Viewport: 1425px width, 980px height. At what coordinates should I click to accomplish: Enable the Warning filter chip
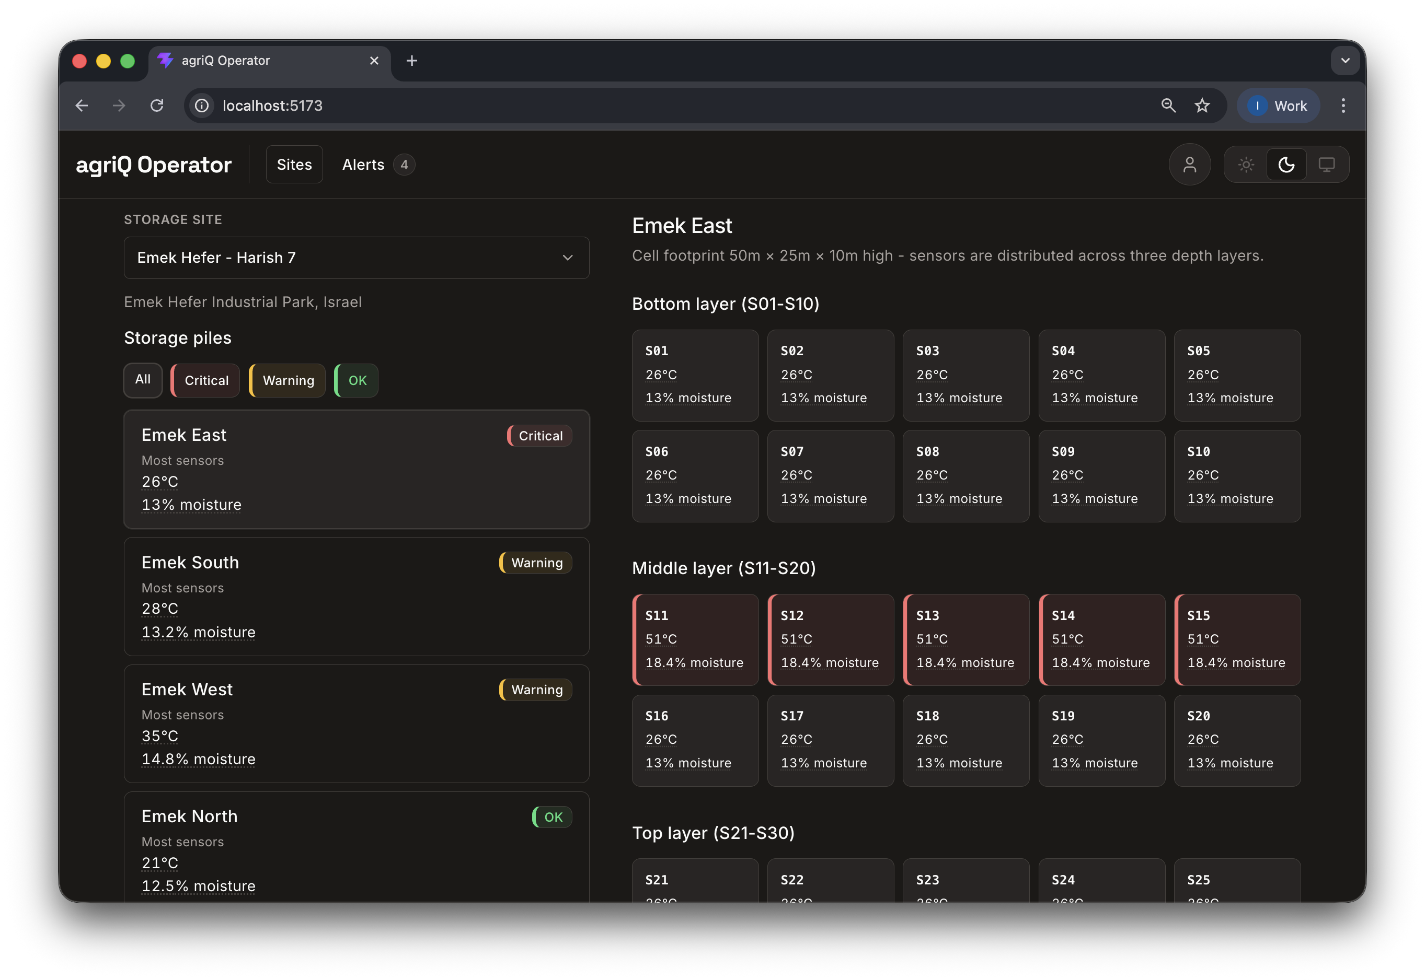click(x=286, y=380)
